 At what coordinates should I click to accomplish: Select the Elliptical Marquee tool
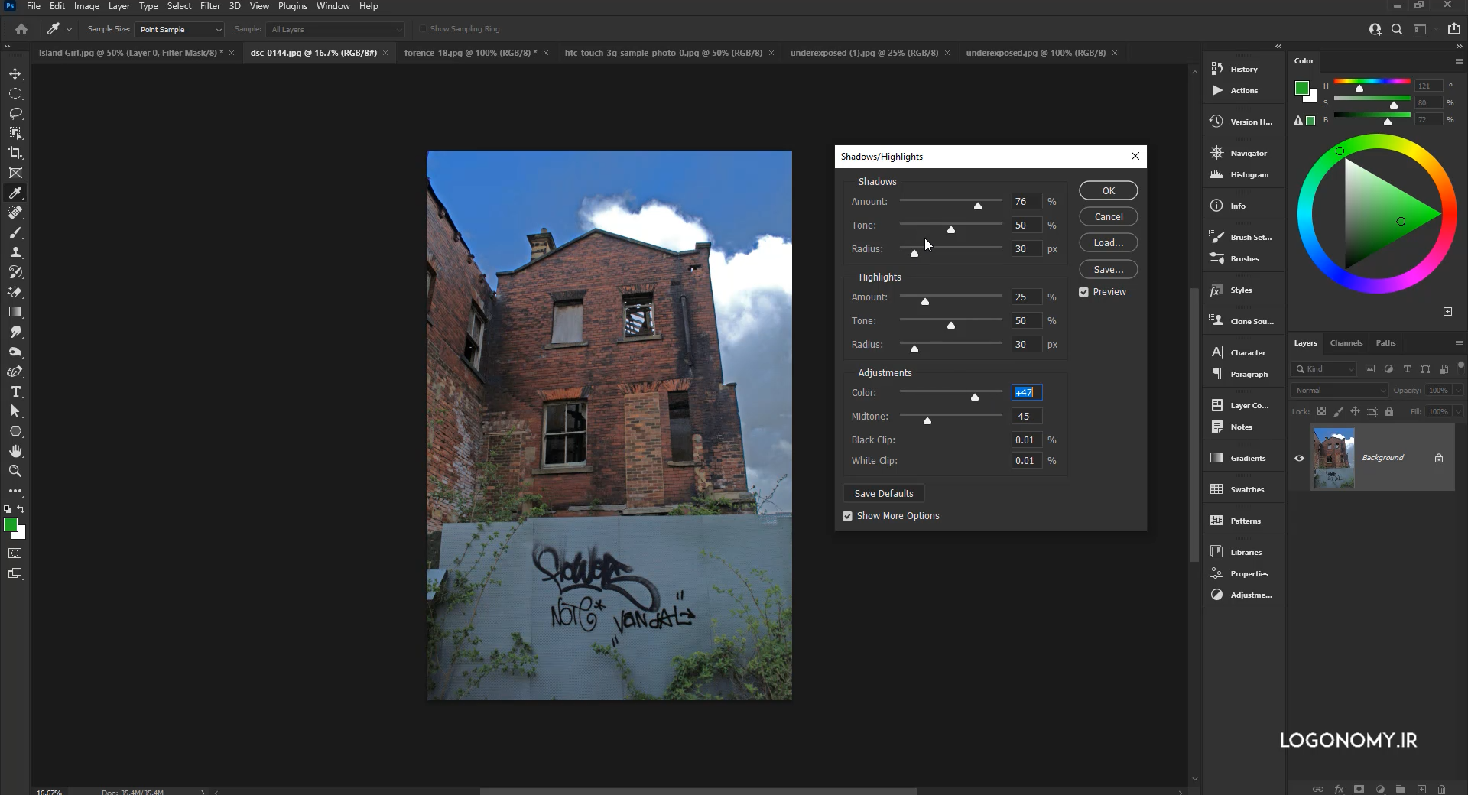pyautogui.click(x=15, y=94)
